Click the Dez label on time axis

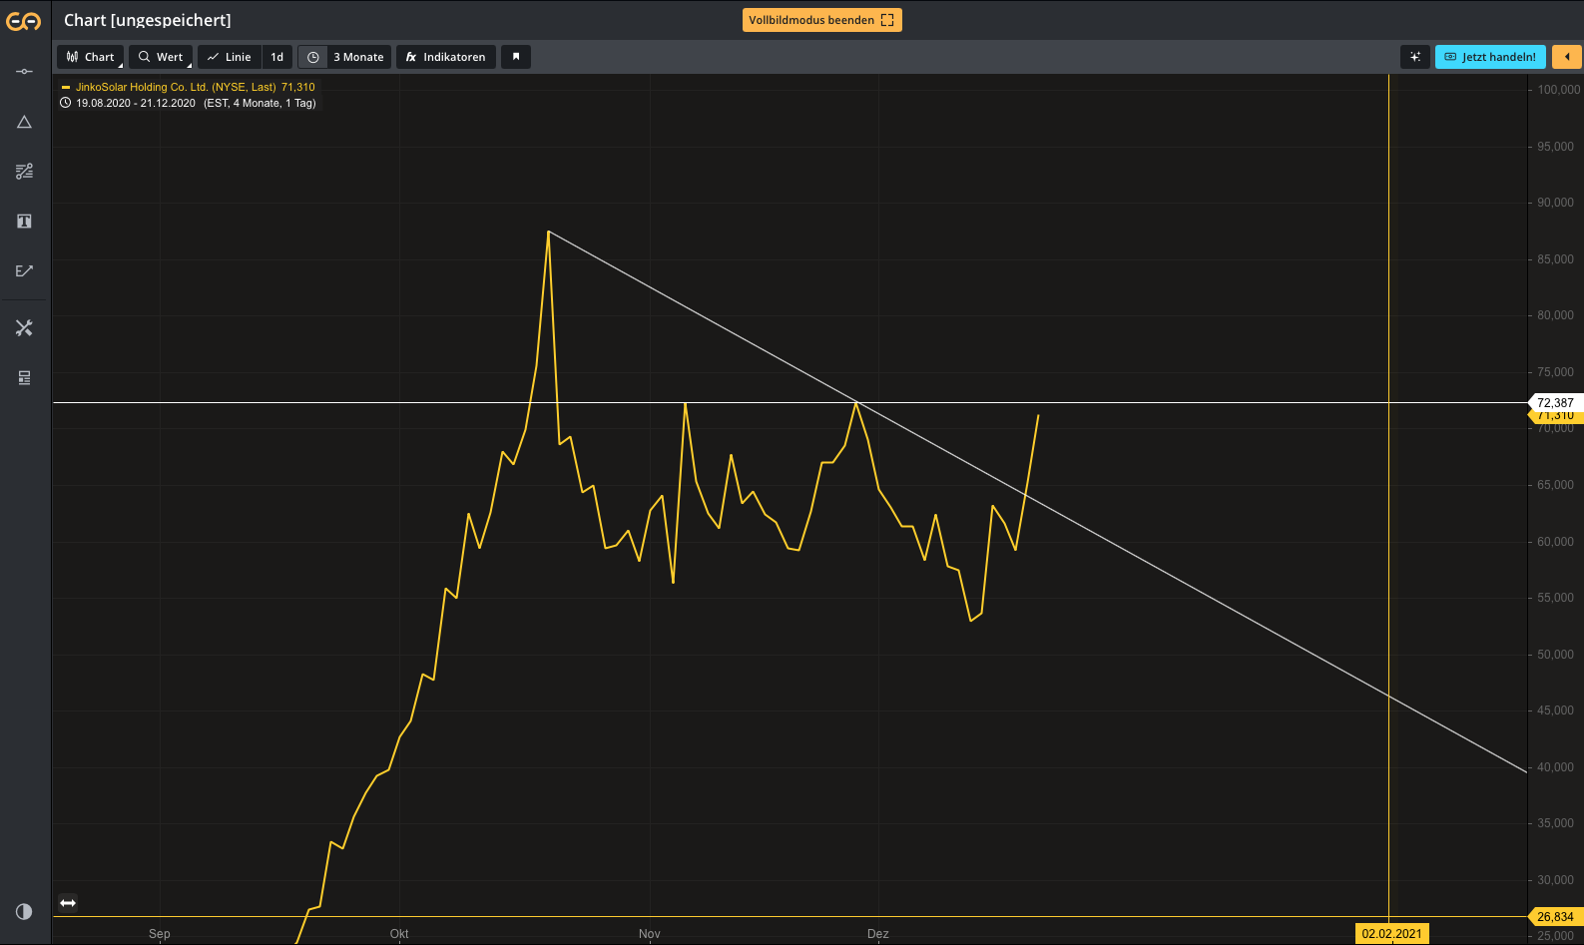[x=878, y=934]
